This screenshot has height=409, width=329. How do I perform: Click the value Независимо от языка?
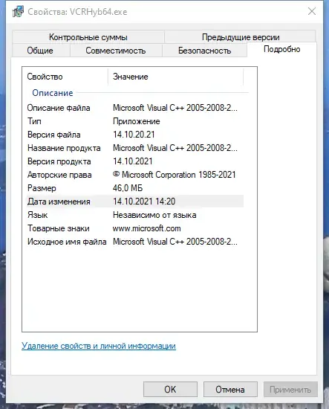154,215
